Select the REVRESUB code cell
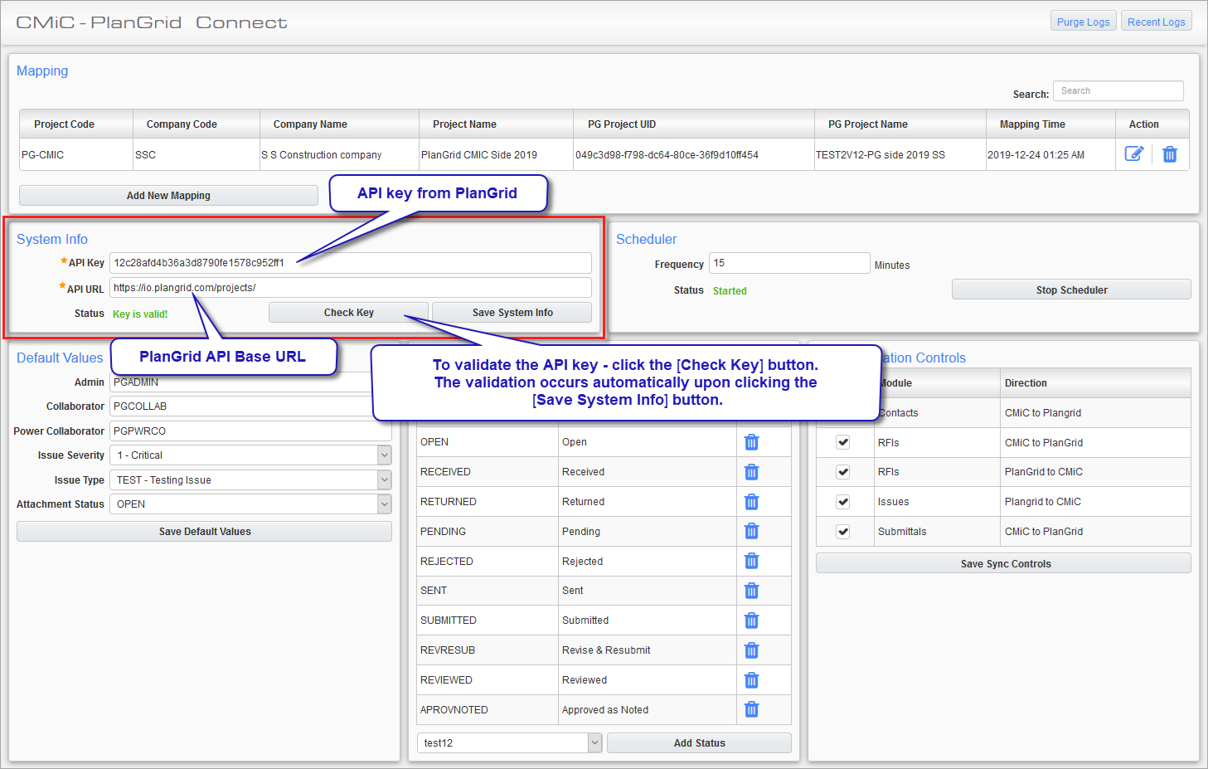 (x=488, y=650)
